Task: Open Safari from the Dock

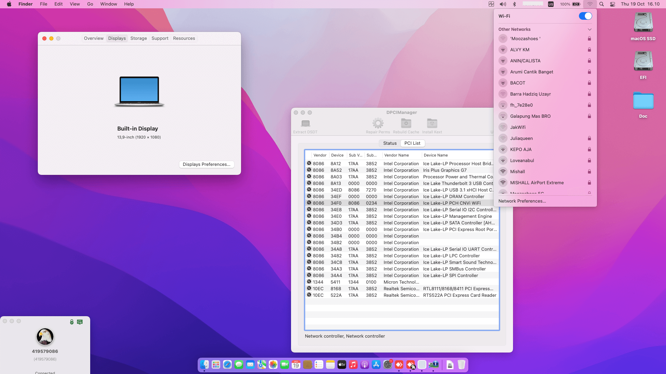Action: point(227,365)
